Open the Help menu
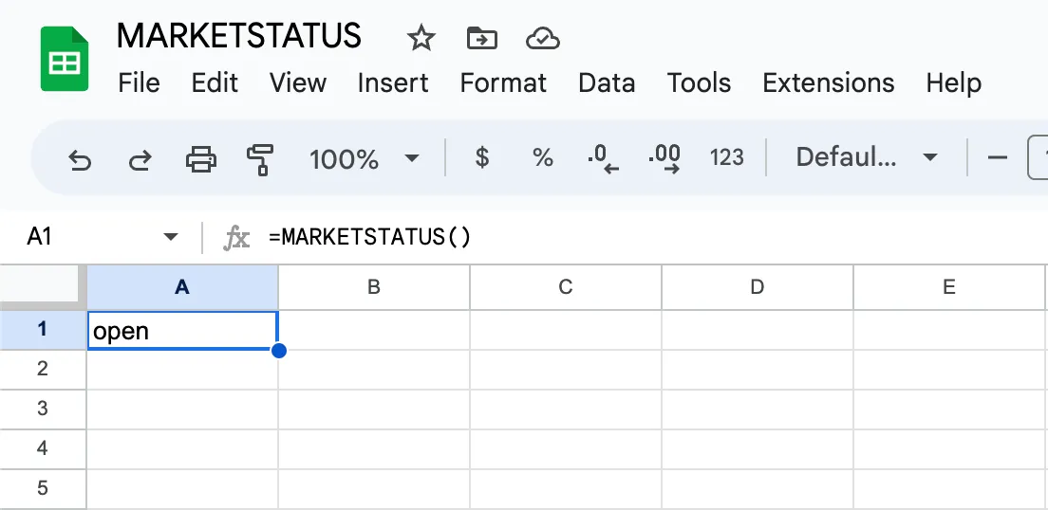 click(x=954, y=83)
